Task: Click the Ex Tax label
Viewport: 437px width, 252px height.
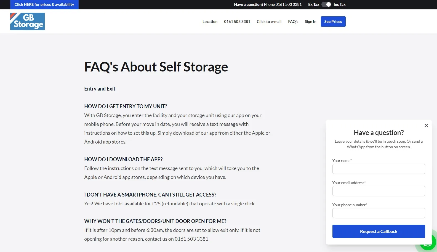Action: (314, 4)
